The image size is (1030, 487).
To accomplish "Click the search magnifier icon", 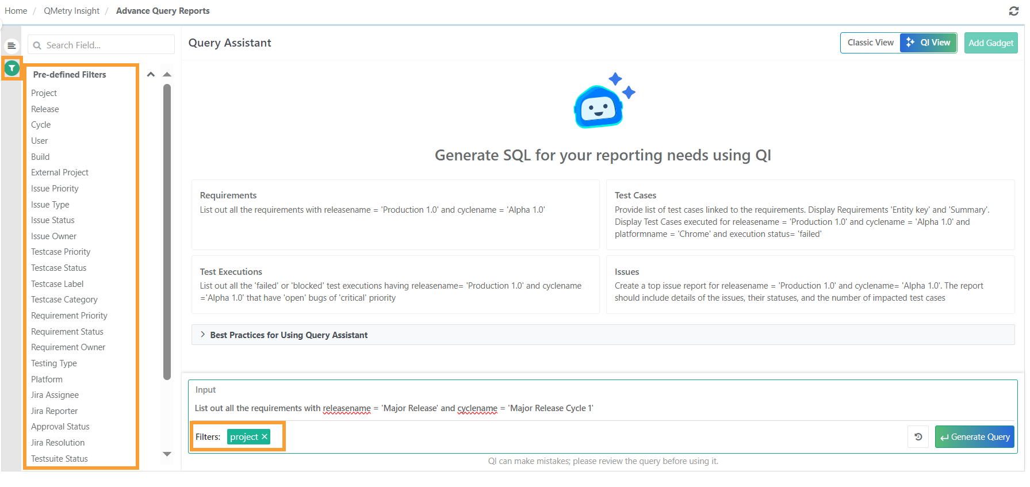I will pyautogui.click(x=37, y=45).
